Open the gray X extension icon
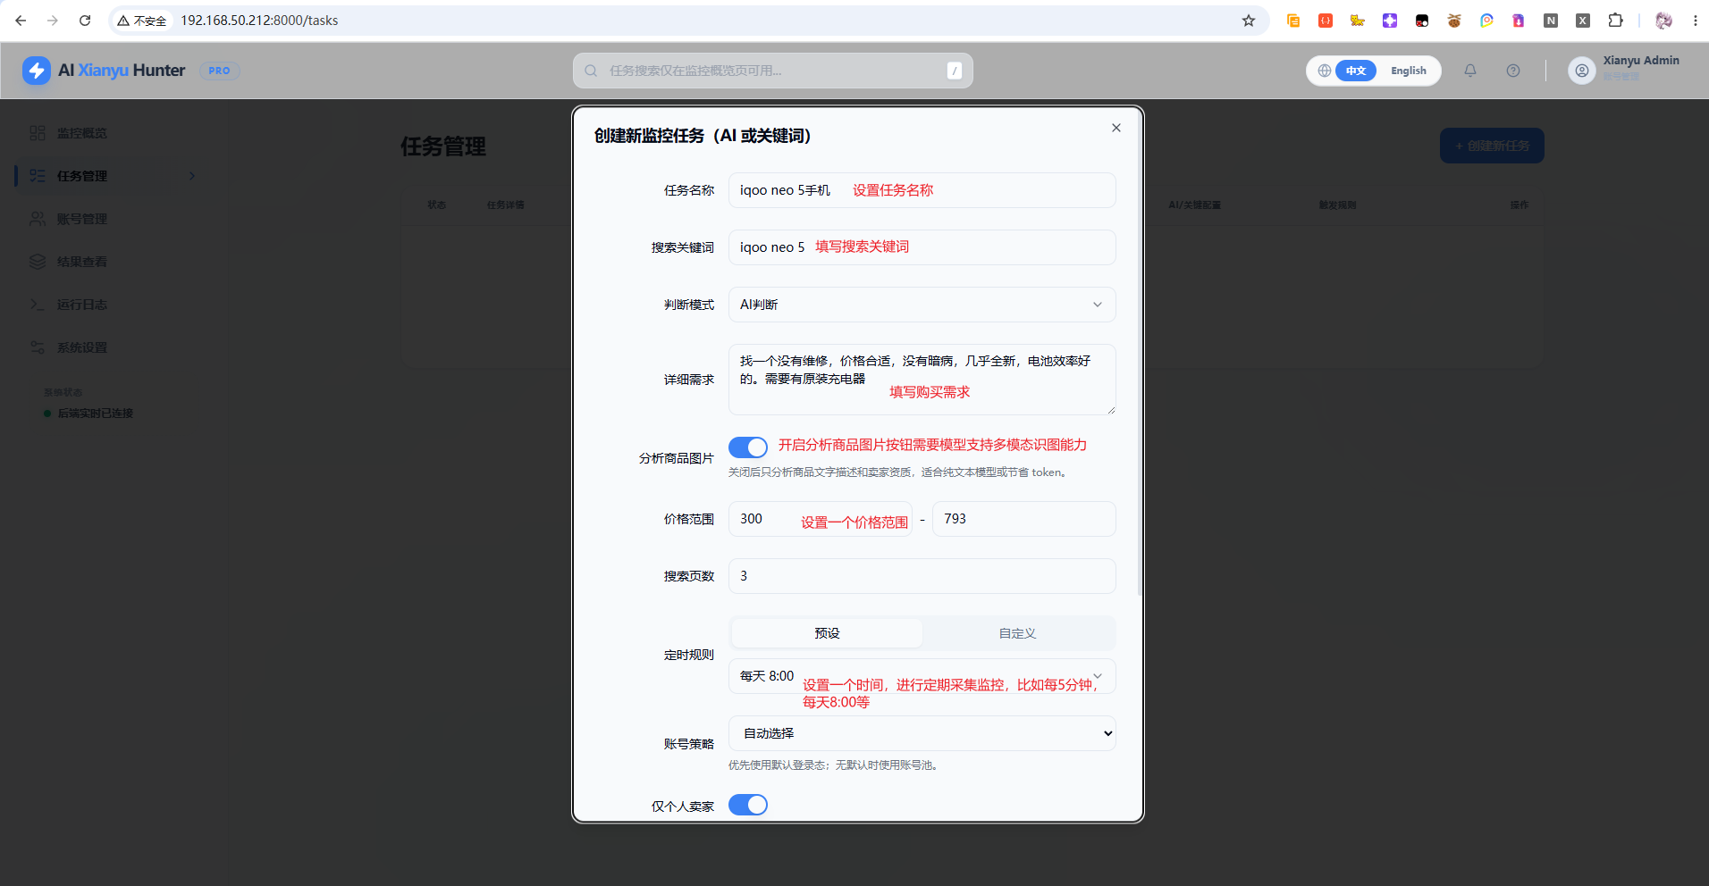1709x886 pixels. point(1583,21)
